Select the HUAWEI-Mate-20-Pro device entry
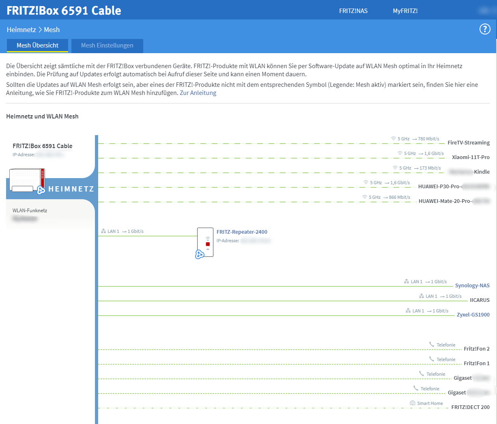This screenshot has width=497, height=424. click(454, 201)
